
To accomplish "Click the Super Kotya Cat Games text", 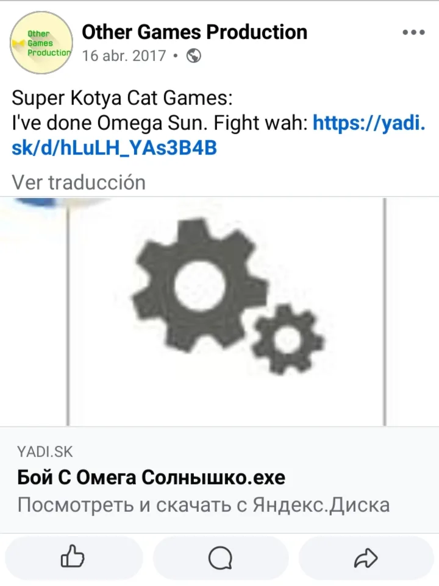I will click(x=122, y=98).
